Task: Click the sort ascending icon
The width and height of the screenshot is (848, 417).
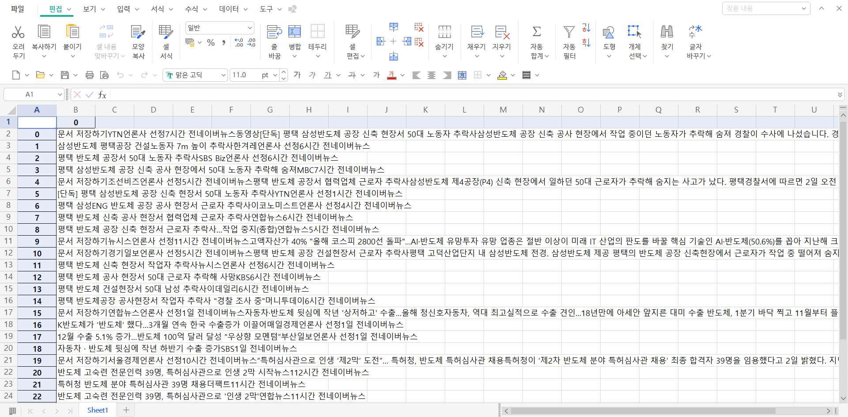Action: tap(586, 28)
